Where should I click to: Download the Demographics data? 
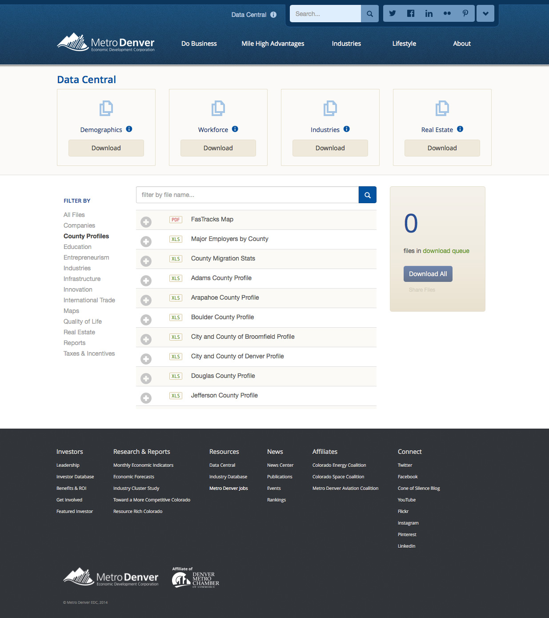106,148
